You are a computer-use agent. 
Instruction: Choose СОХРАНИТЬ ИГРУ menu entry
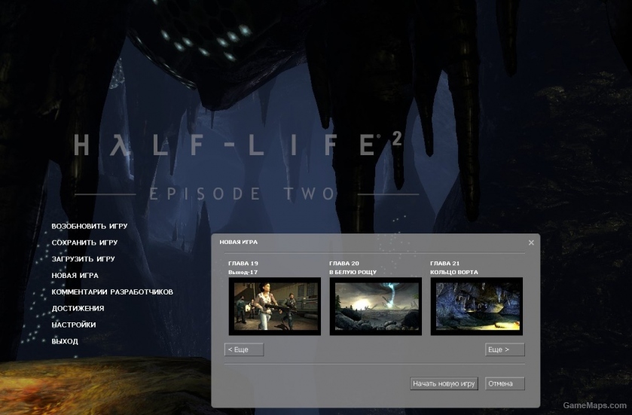coord(84,243)
